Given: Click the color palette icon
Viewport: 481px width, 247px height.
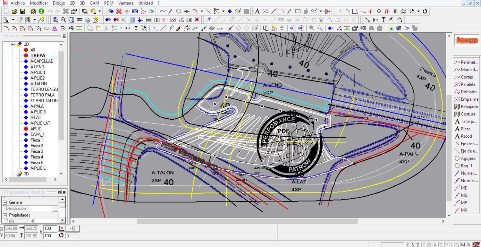Looking at the screenshot, I should coord(93,11).
